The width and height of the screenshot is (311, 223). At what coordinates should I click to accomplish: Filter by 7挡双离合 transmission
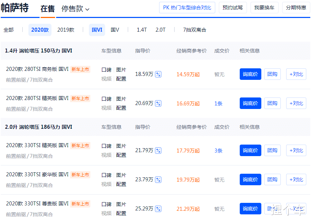pyautogui.click(x=195, y=30)
